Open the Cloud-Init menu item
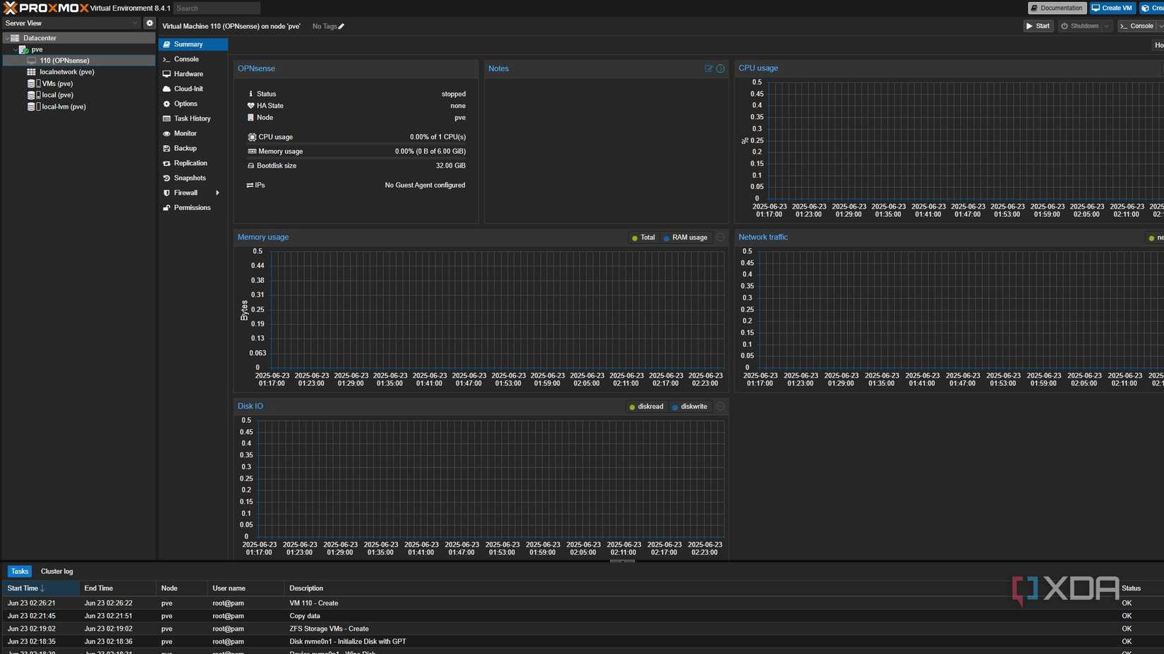This screenshot has width=1164, height=654. [x=193, y=89]
